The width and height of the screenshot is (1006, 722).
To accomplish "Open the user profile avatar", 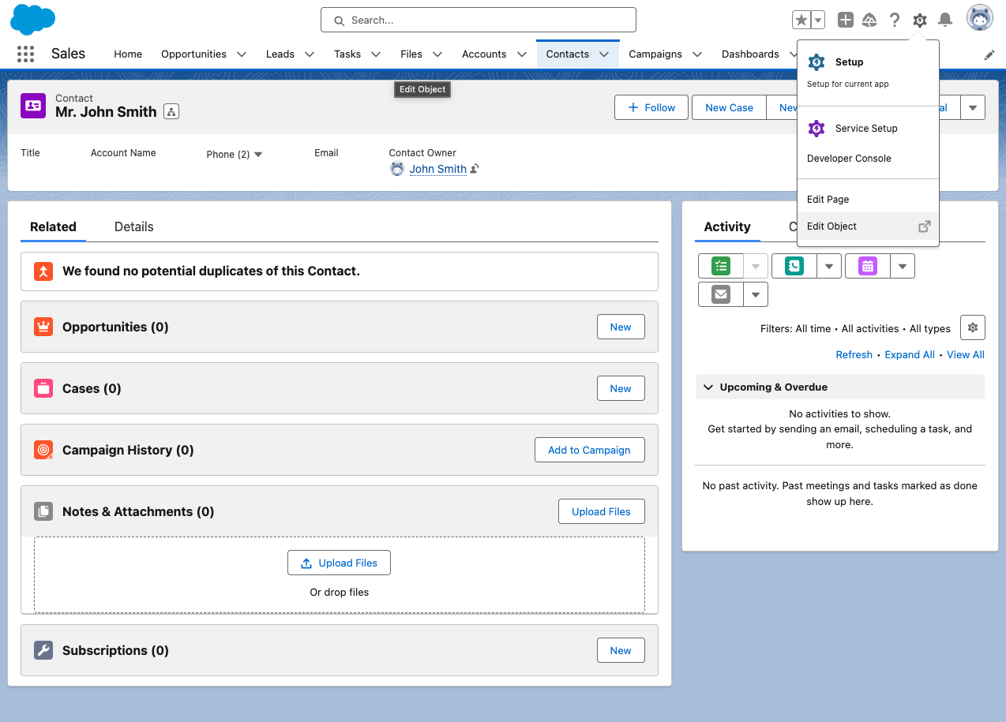I will (x=980, y=18).
